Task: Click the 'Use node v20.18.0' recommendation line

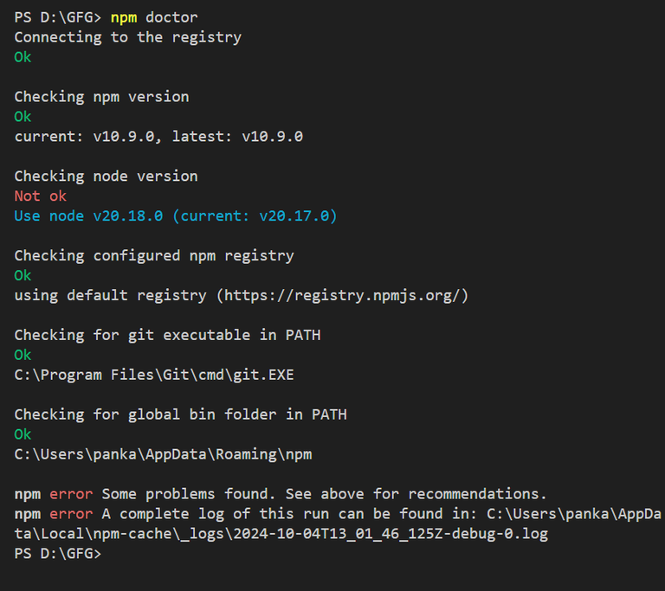Action: (176, 216)
